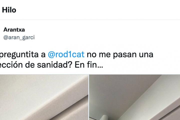Visit the @rod1cat mention link
The width and height of the screenshot is (180, 120).
[x=66, y=54]
